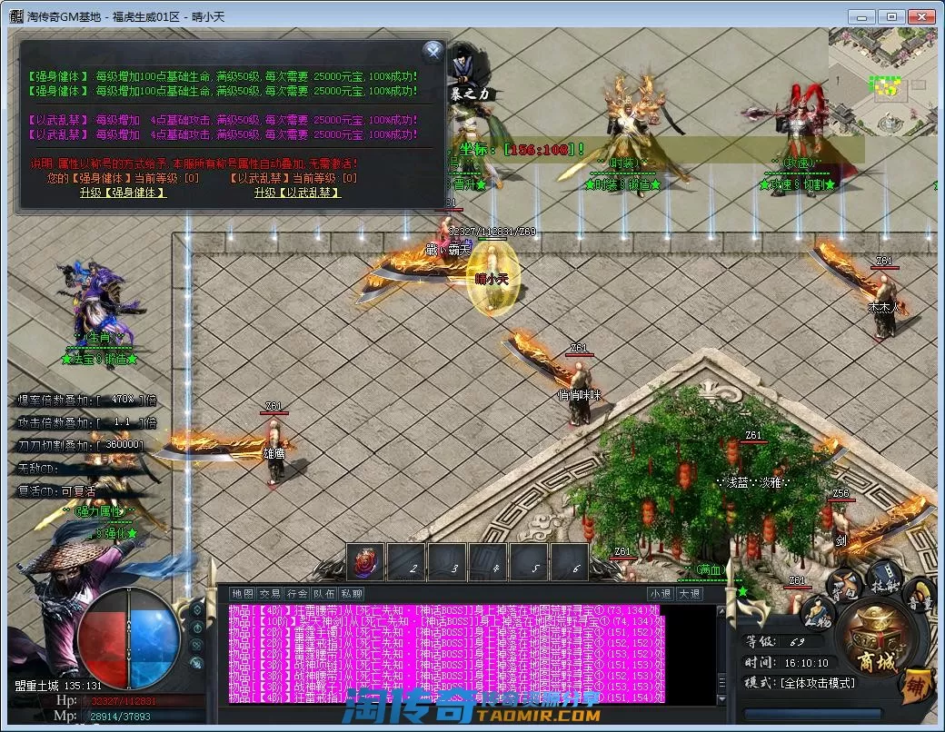
Task: Click the red HP half of the orb
Action: (103, 640)
